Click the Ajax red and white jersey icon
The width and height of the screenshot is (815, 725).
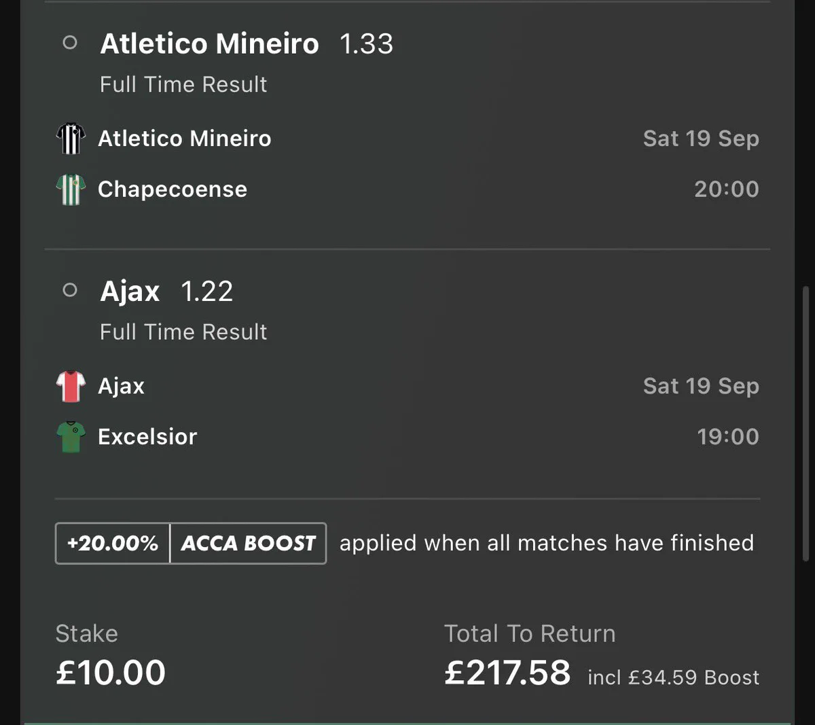[71, 386]
